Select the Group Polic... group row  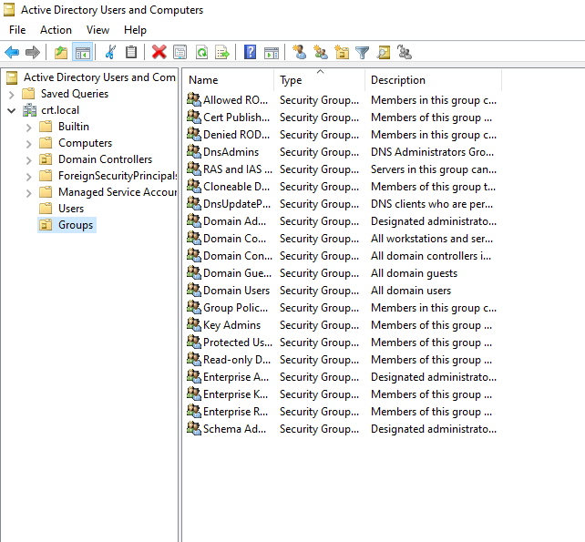342,307
